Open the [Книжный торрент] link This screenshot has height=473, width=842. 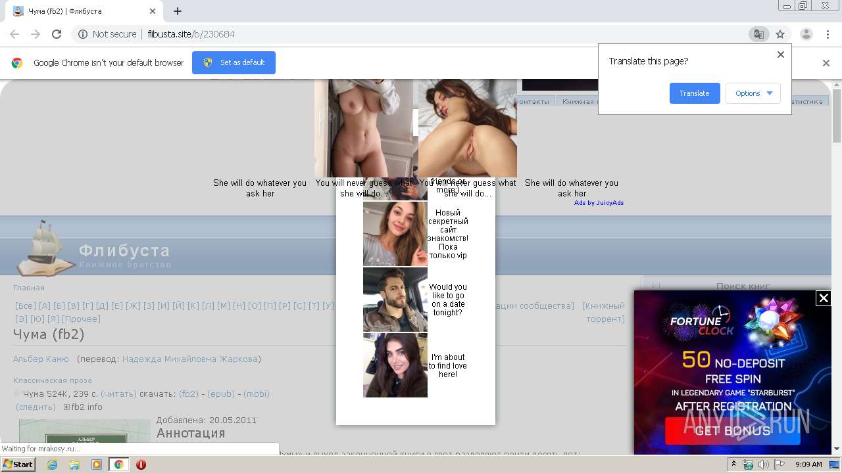pyautogui.click(x=605, y=312)
